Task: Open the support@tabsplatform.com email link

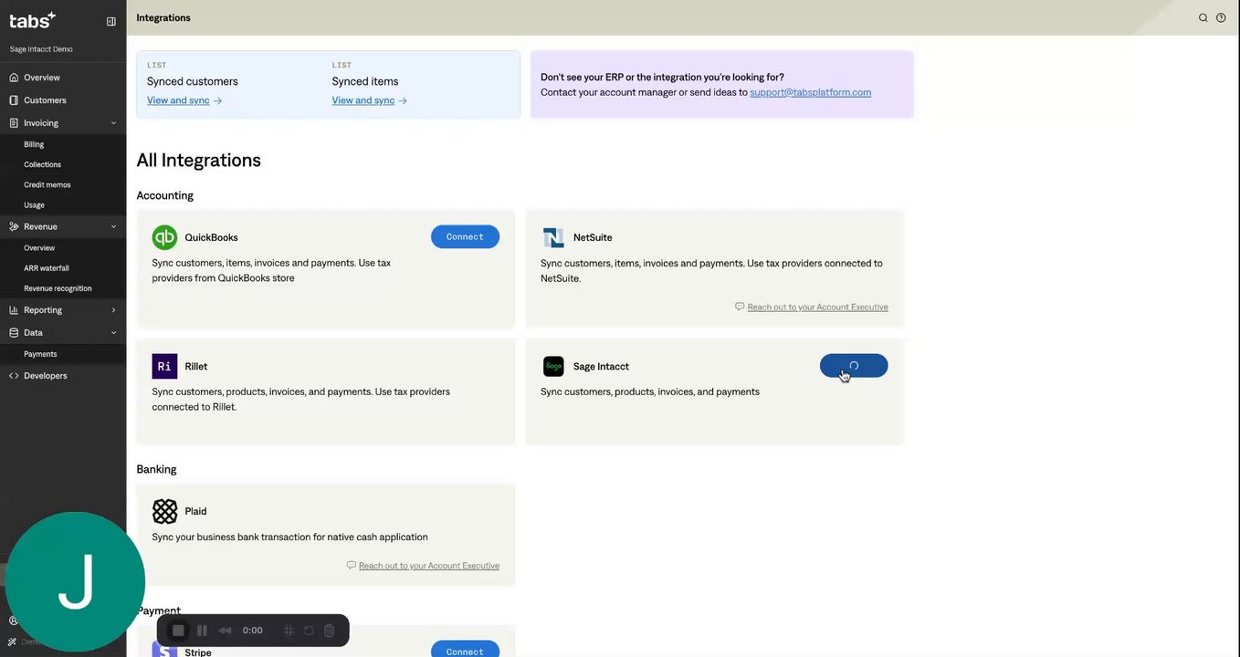Action: tap(810, 92)
